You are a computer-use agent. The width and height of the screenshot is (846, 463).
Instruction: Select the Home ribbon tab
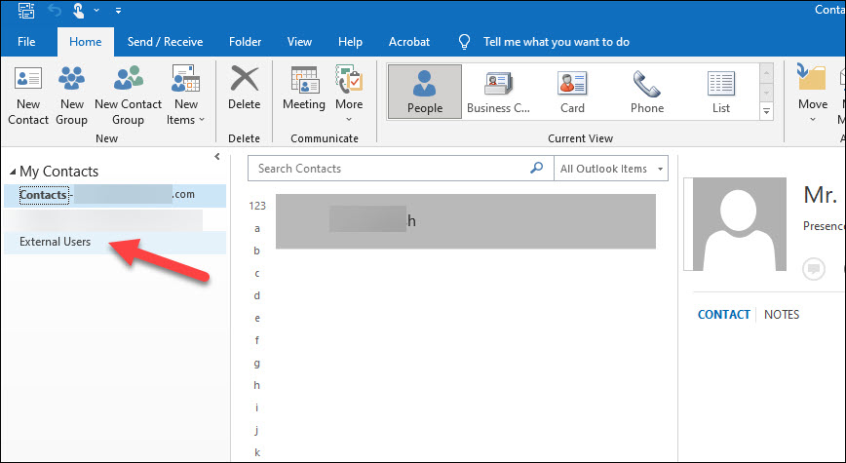[85, 42]
